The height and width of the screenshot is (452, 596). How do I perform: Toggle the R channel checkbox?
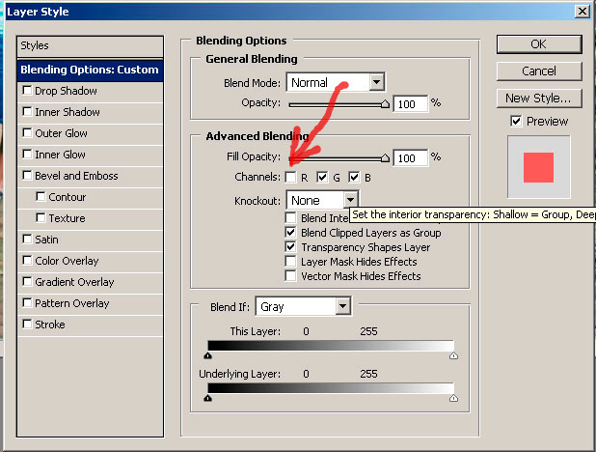click(x=291, y=178)
